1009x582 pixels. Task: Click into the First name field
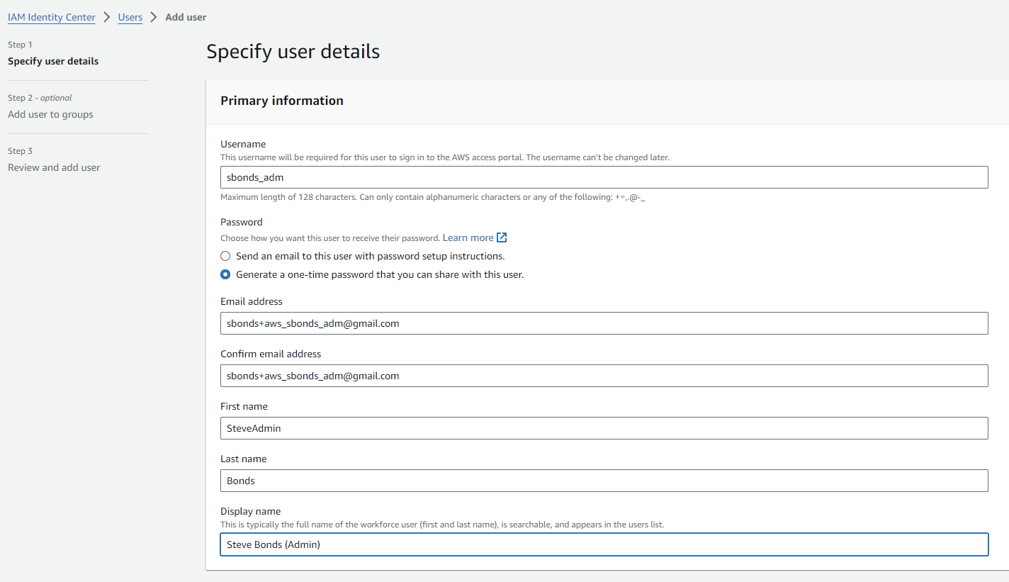pos(604,428)
